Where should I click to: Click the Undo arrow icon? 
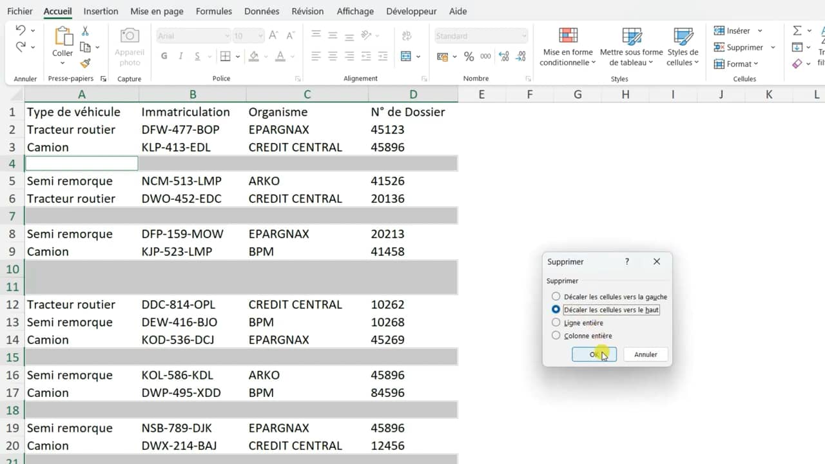point(20,31)
